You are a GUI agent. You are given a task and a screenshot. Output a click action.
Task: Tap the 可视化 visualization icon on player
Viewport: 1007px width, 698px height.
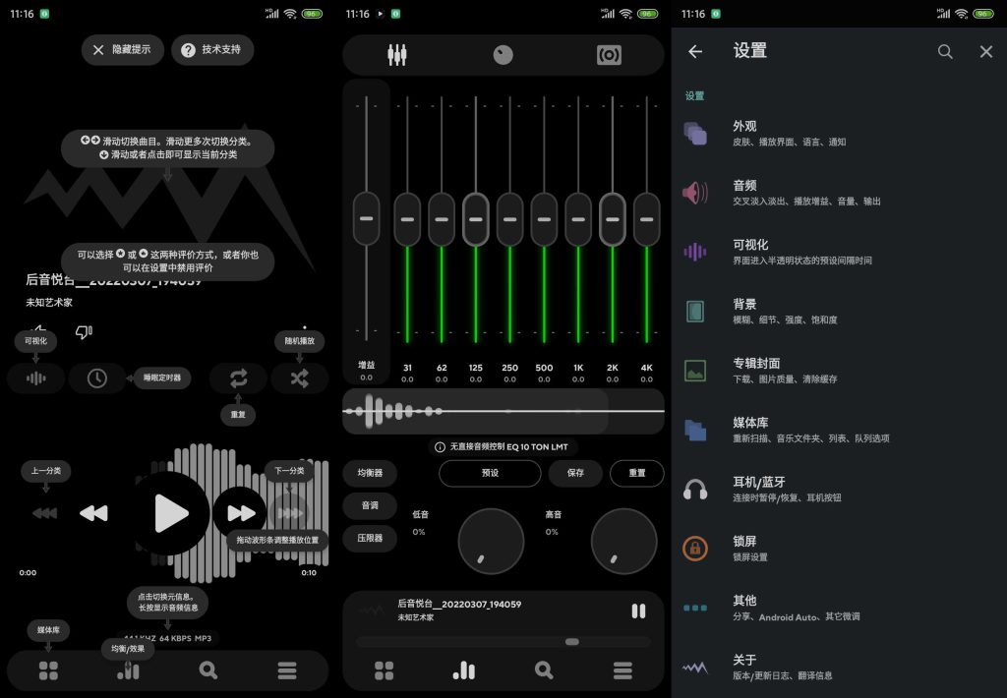pyautogui.click(x=35, y=378)
